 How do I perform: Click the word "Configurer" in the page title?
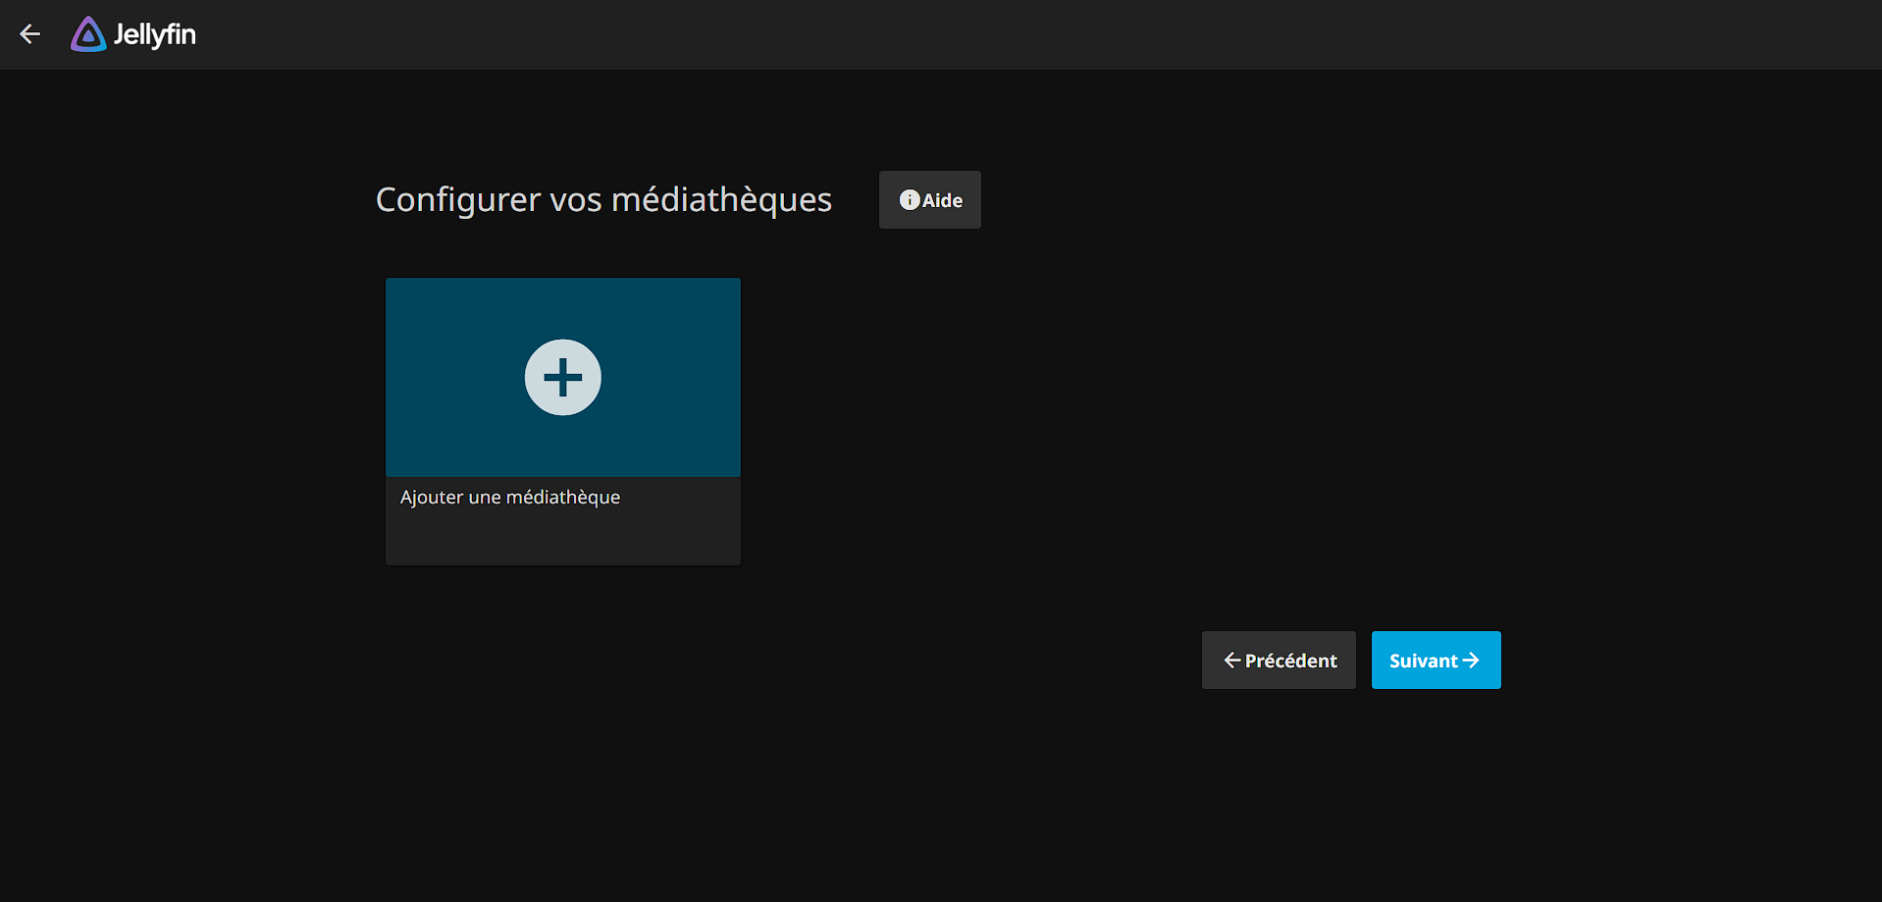tap(458, 199)
